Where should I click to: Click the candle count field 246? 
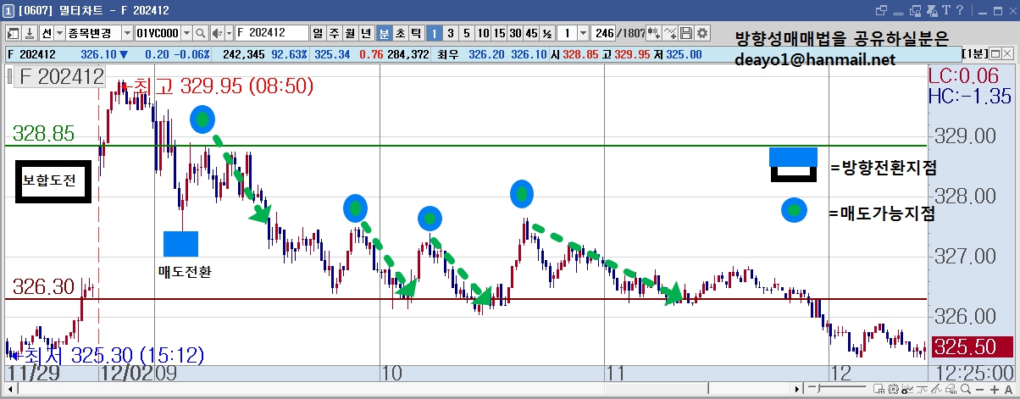tap(604, 33)
